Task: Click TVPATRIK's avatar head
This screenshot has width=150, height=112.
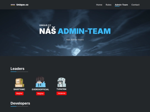Action: (62, 82)
